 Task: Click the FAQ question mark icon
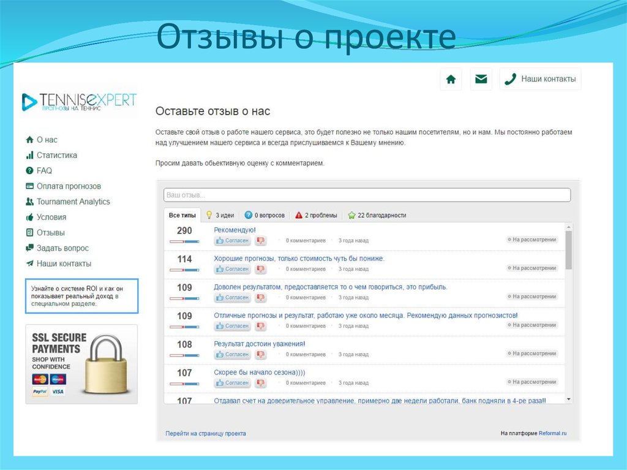tap(29, 170)
